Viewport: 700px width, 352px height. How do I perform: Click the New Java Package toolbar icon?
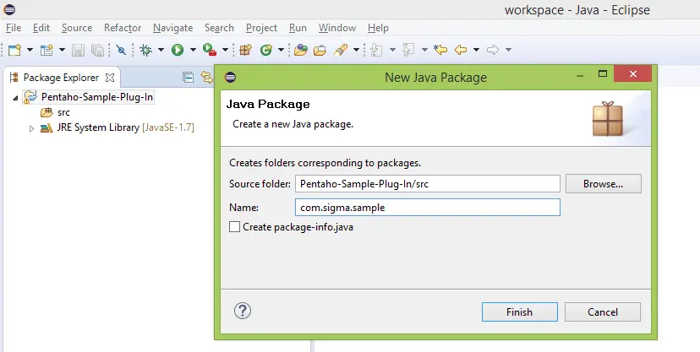point(245,50)
